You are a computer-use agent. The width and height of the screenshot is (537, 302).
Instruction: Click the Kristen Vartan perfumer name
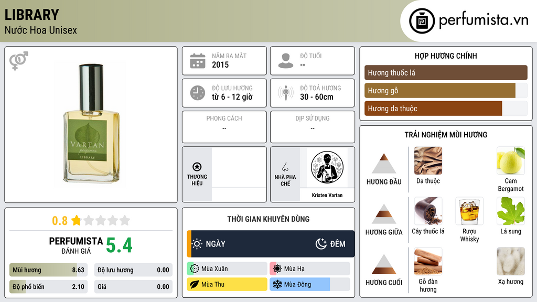point(327,195)
